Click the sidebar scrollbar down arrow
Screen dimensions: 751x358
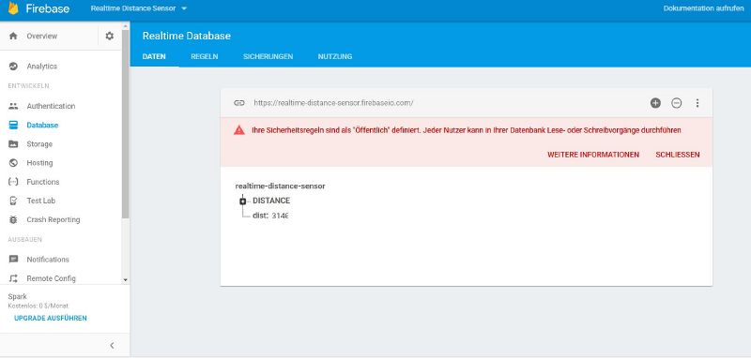(126, 280)
